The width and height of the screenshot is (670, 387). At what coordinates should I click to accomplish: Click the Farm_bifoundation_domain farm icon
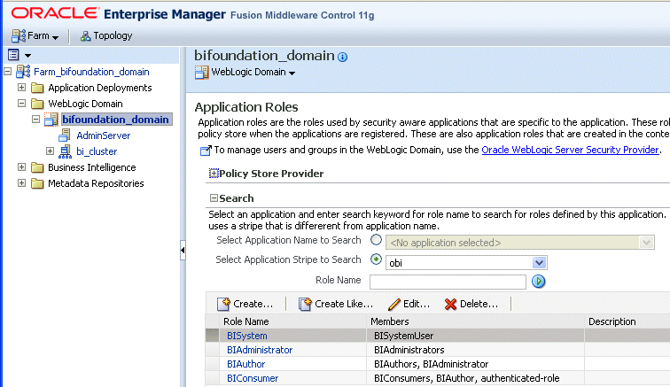[23, 72]
